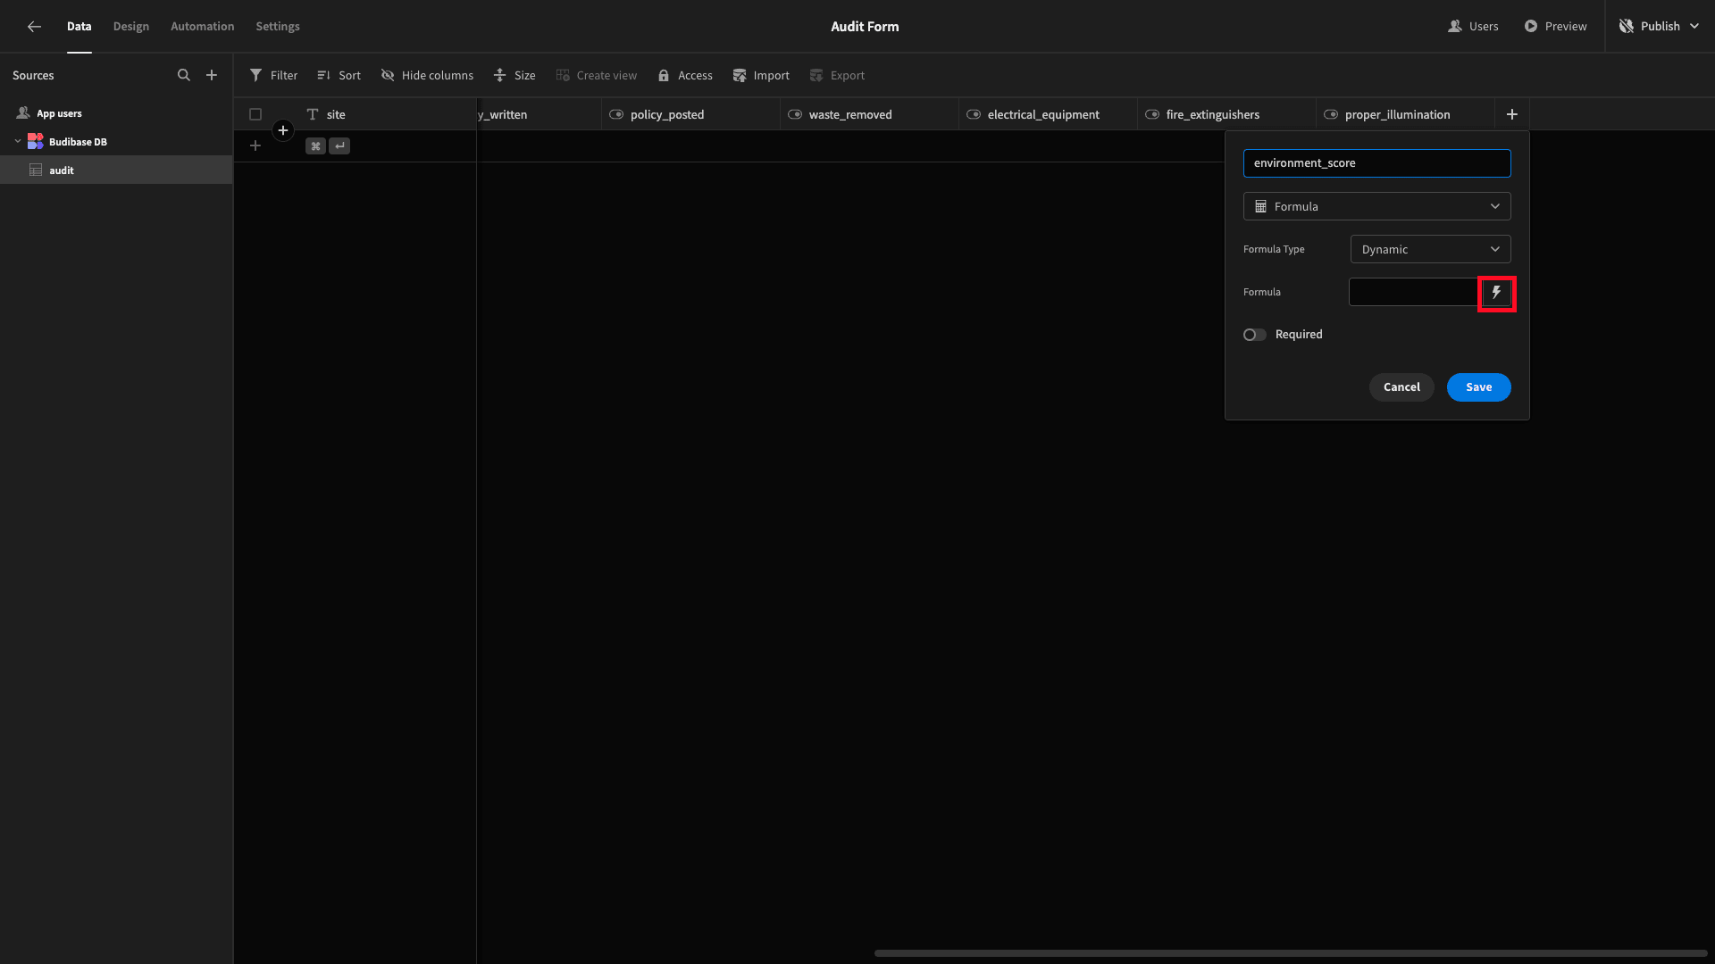Click the Cancel button
1715x964 pixels.
[x=1401, y=386]
